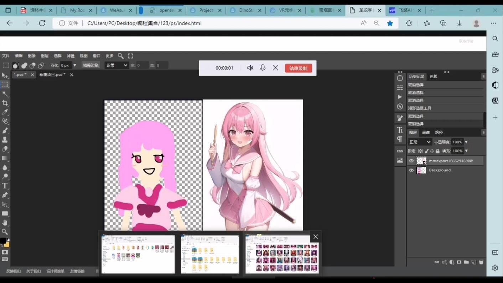The height and width of the screenshot is (283, 503).
Task: Toggle lock transparent pixels
Action: [x=420, y=151]
